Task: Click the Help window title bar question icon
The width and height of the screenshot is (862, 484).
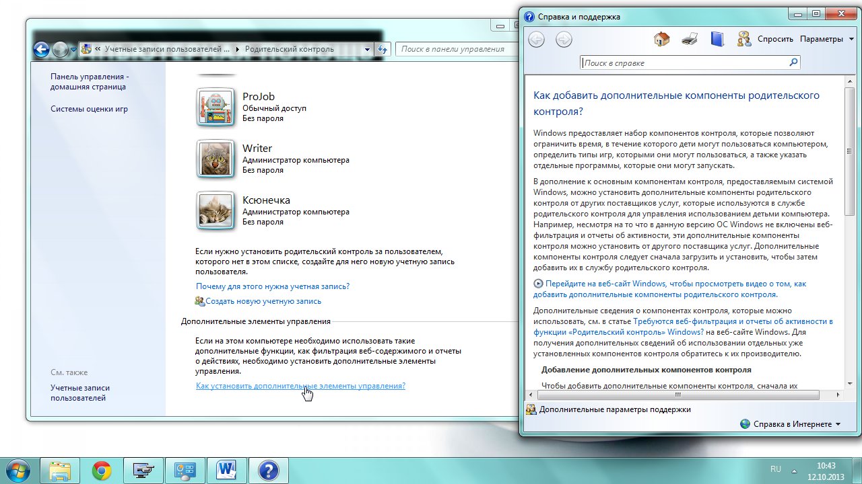Action: point(529,17)
